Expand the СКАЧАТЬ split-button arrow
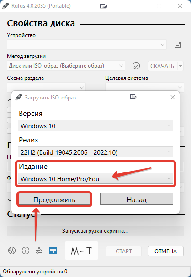 coord(180,66)
